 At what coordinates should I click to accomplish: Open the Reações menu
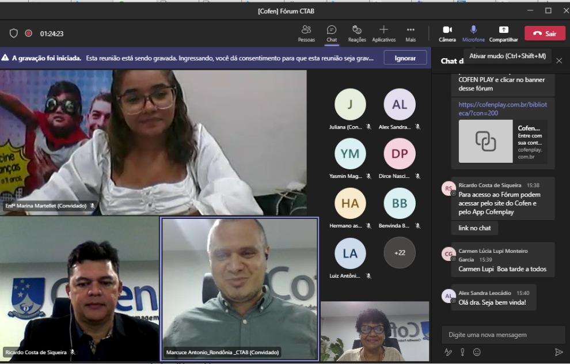coord(357,33)
